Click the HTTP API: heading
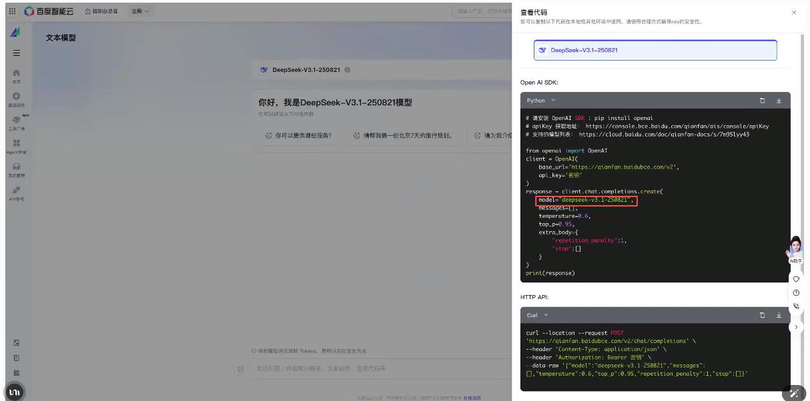 (535, 296)
